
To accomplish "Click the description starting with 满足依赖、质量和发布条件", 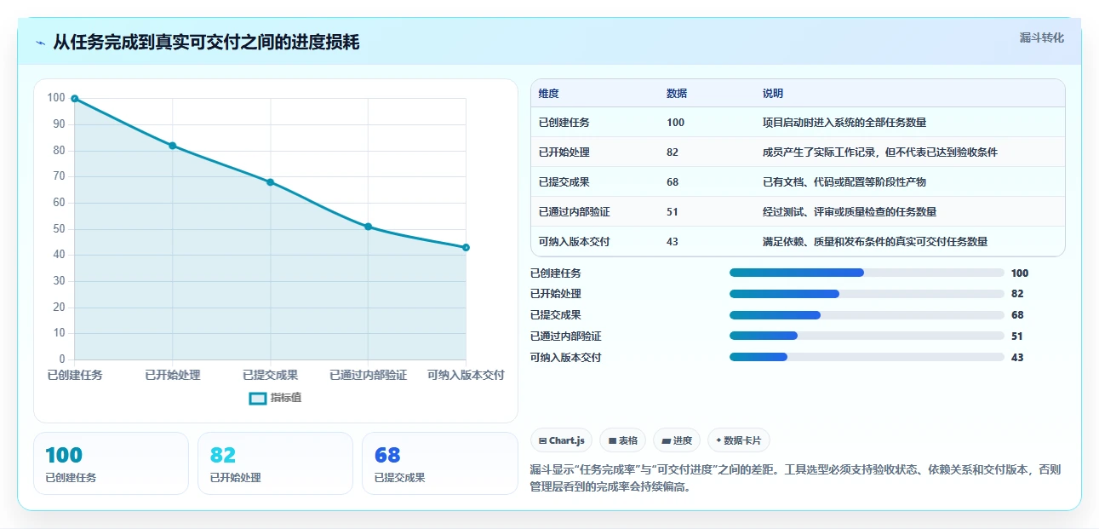I will (875, 242).
